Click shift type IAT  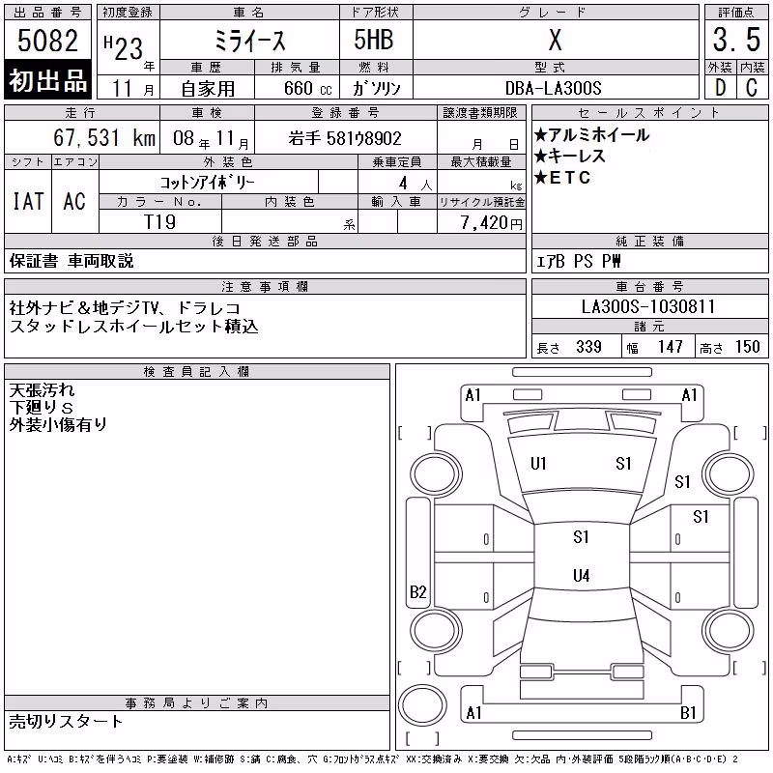coord(28,201)
